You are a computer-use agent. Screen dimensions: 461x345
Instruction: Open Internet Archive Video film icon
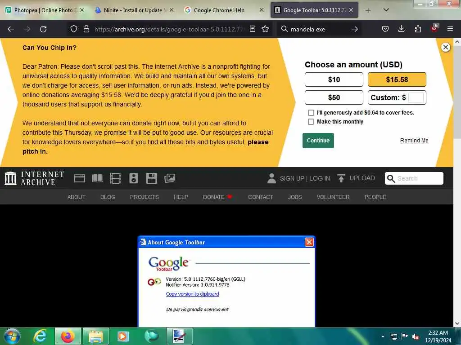(116, 178)
